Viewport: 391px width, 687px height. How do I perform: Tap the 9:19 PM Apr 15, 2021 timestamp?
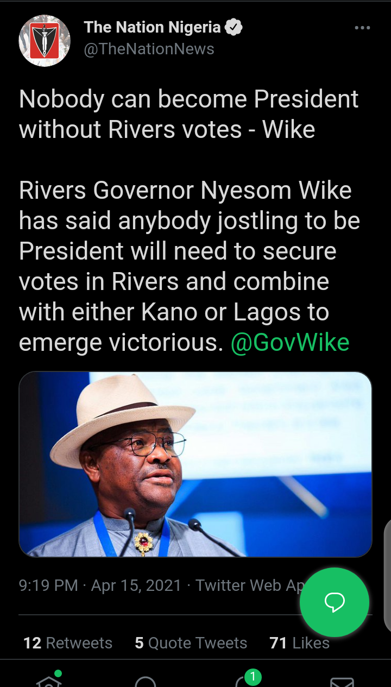(100, 585)
